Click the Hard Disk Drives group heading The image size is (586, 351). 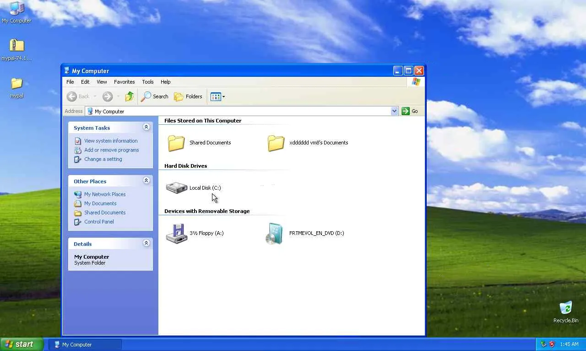(x=186, y=166)
